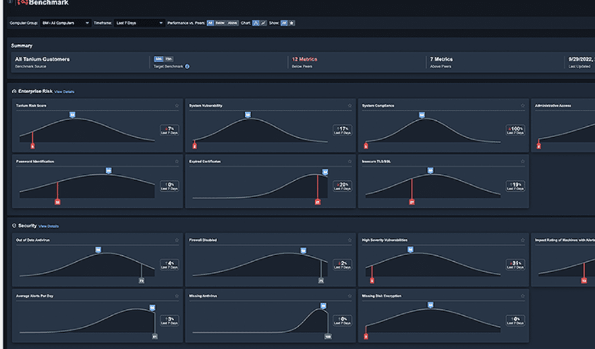
Task: Expand the Timeframe Last 7 Days dropdown
Action: coord(140,23)
